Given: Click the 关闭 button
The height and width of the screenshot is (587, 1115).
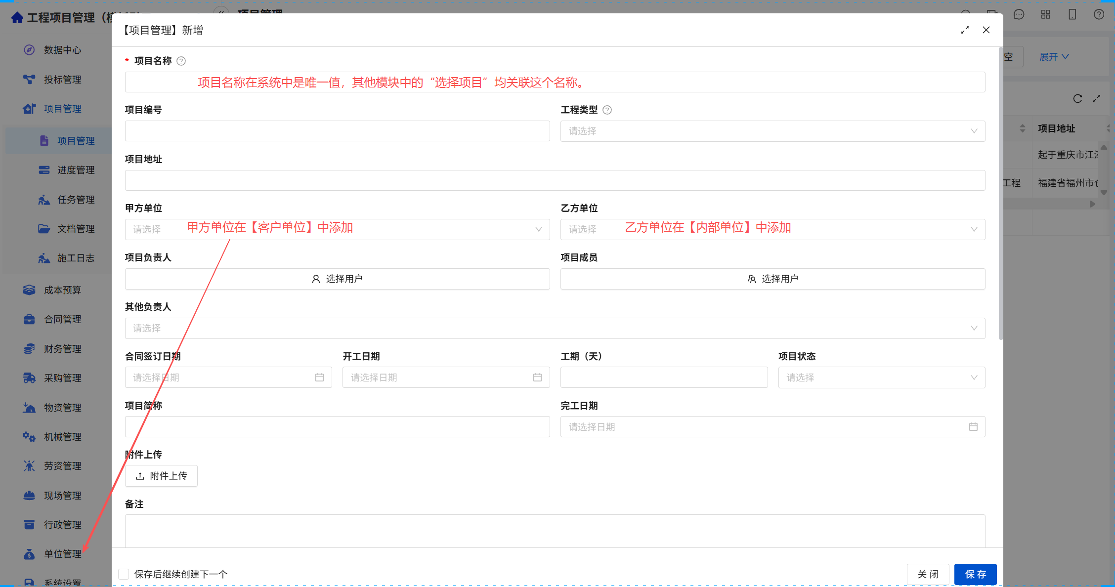Looking at the screenshot, I should [928, 574].
